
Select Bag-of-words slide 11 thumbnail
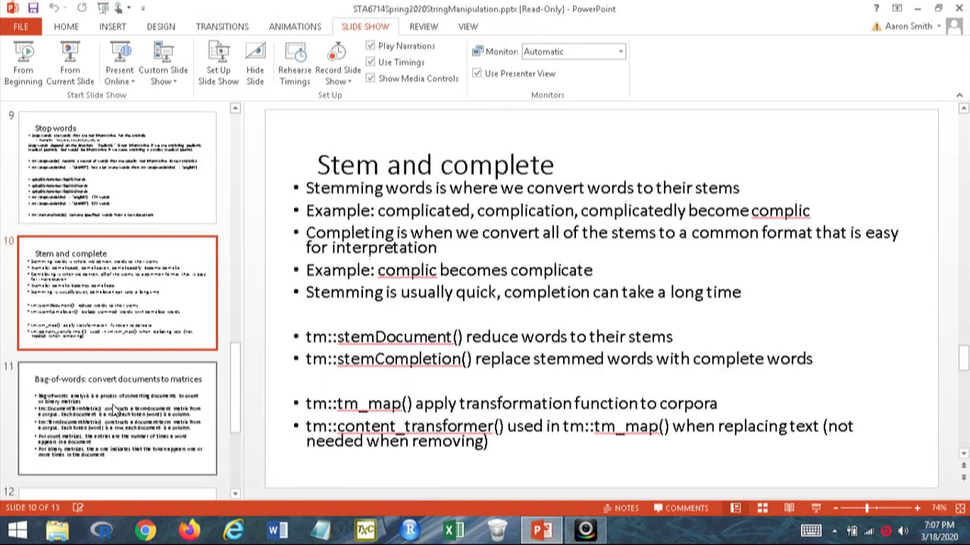click(x=117, y=419)
